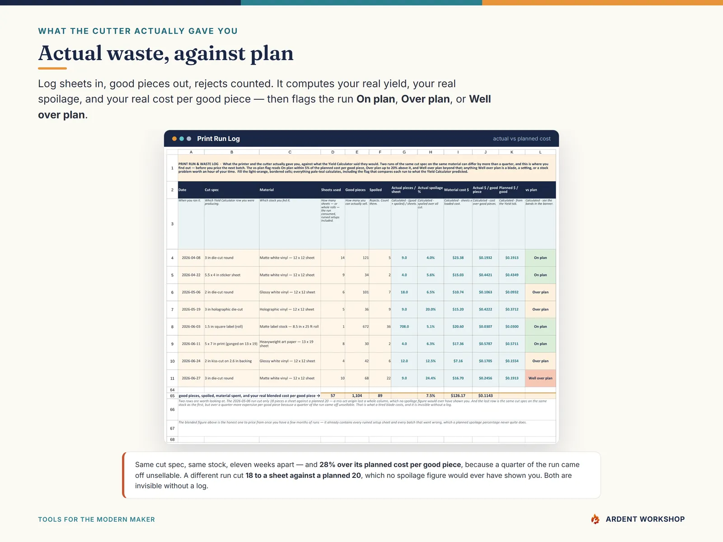This screenshot has width=723, height=542.
Task: Click '5 x 7 in print (ganged on 13 x 19)' cell
Action: (232, 344)
